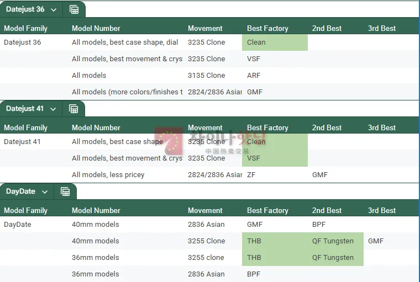The image size is (420, 282).
Task: Select the green VSF cell in Datejust 41
Action: [x=275, y=158]
